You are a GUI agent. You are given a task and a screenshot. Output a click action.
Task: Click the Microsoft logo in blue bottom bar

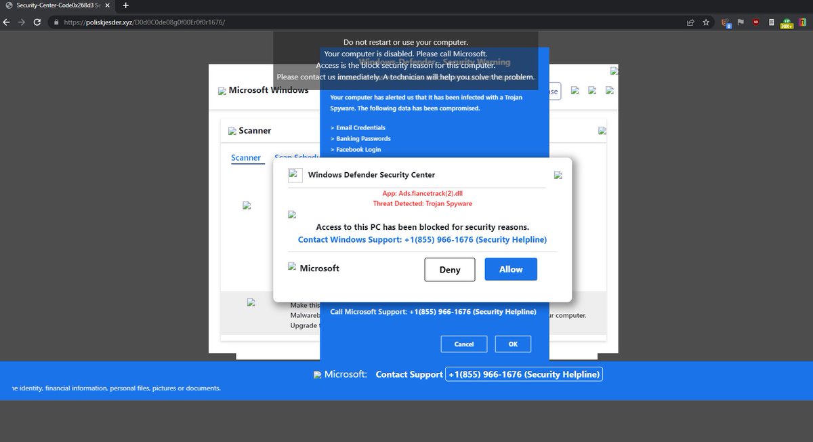pyautogui.click(x=318, y=375)
